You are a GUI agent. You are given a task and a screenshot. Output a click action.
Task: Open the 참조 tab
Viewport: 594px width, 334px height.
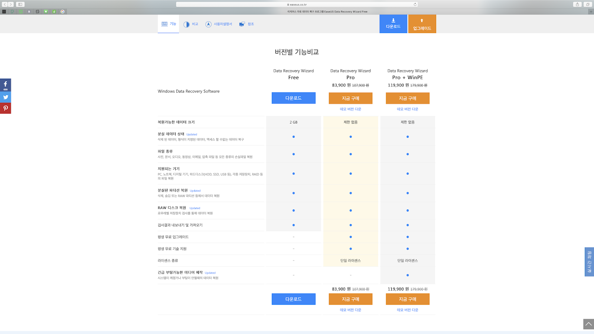point(247,24)
